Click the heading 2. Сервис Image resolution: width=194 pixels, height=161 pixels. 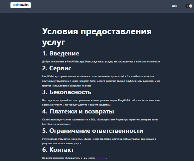[57, 68]
